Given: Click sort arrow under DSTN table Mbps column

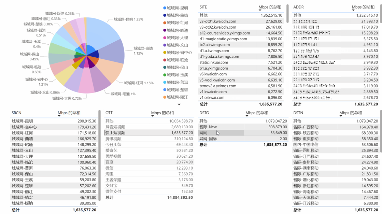Looking at the screenshot, I should point(341,116).
